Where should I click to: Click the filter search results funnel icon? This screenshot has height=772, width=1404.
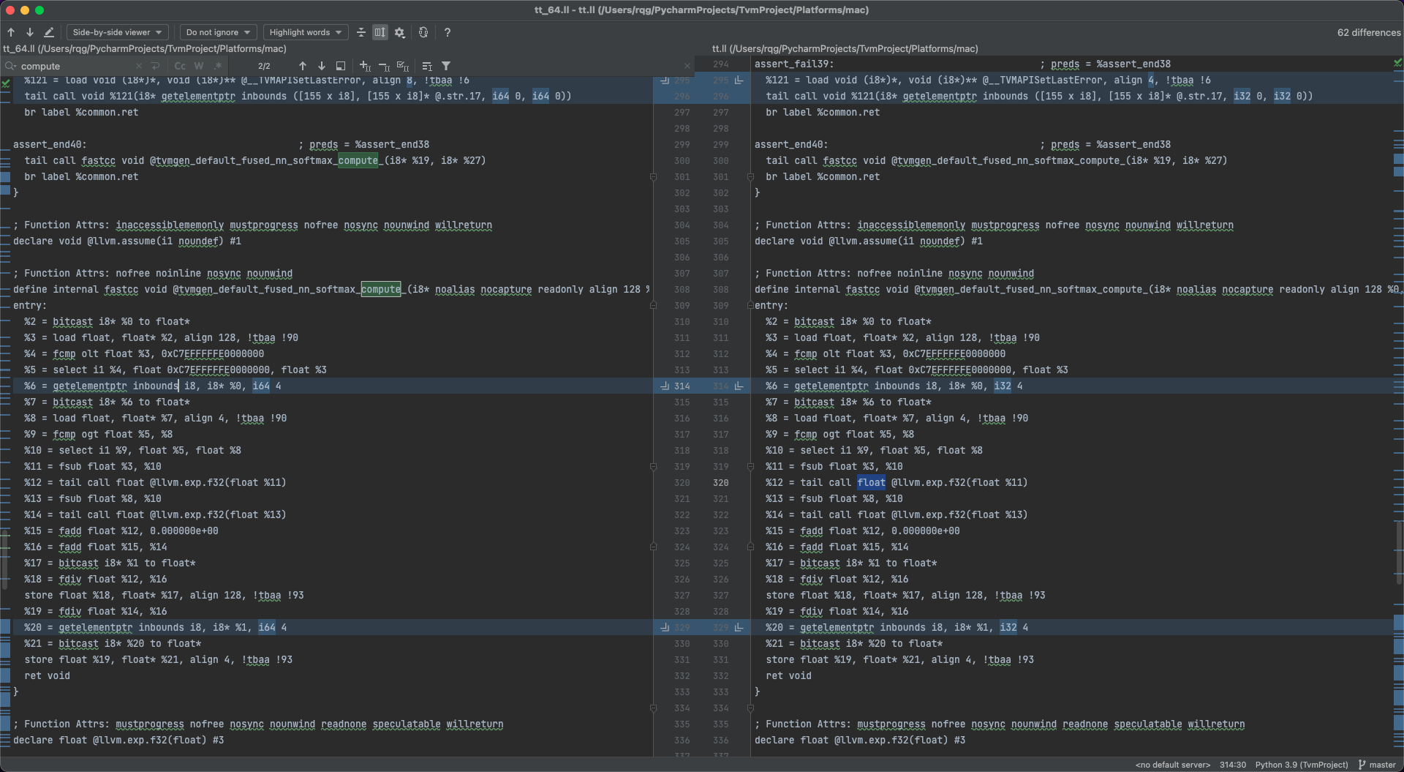446,66
